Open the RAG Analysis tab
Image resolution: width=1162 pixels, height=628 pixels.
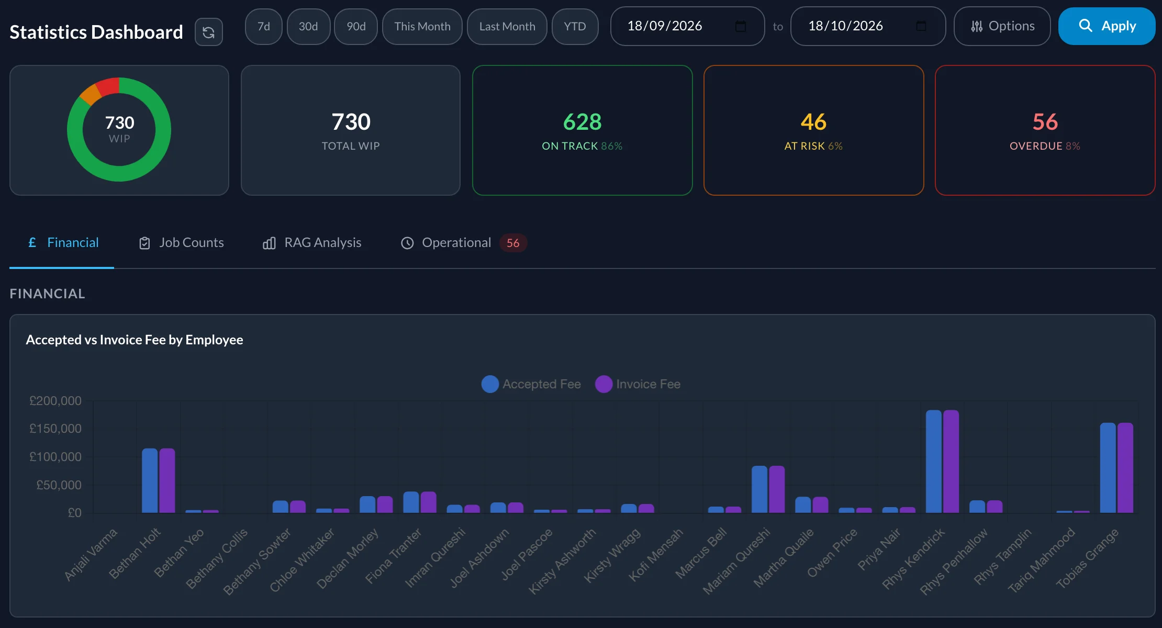[312, 243]
